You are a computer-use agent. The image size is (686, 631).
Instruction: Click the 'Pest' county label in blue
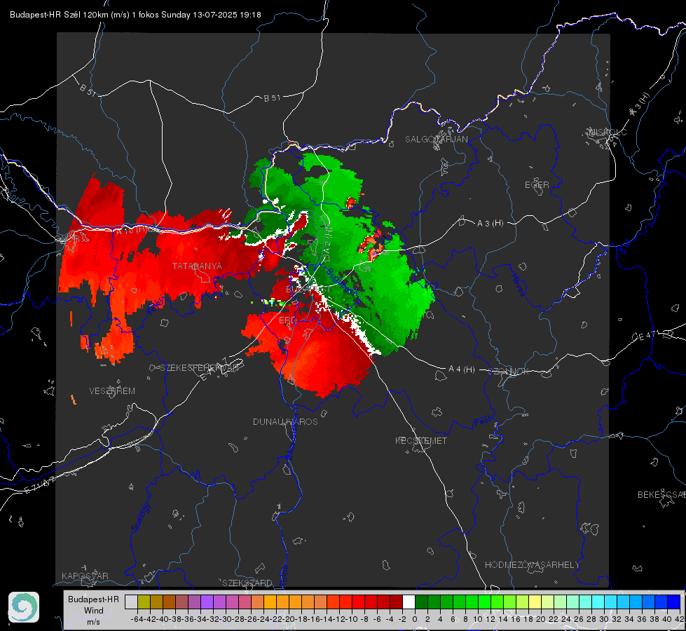pyautogui.click(x=482, y=422)
